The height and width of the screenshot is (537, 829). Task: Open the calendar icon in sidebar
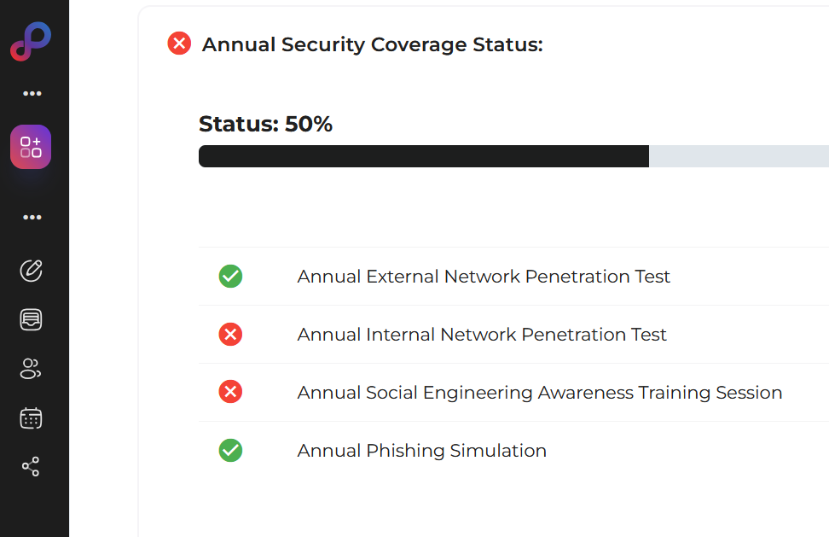click(x=31, y=418)
